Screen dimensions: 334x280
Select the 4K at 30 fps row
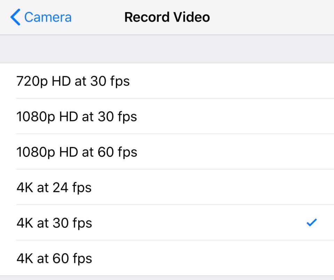tap(54, 223)
